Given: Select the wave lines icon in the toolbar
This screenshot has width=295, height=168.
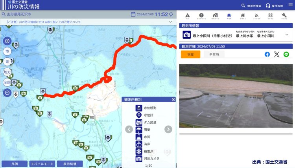Looking at the screenshot, I should (270, 16).
